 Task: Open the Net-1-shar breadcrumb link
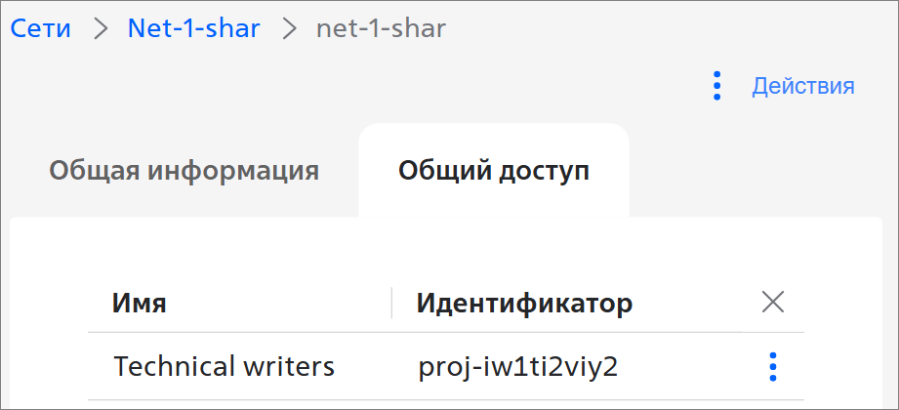(x=194, y=28)
